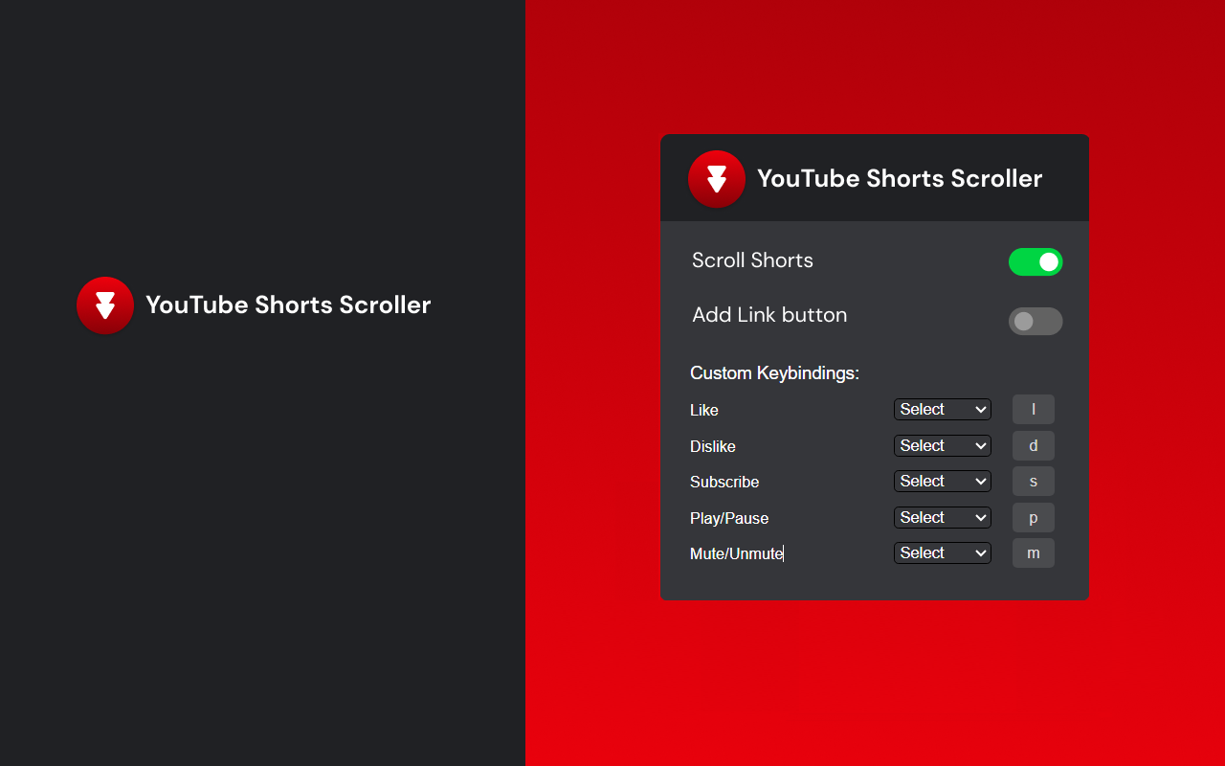The width and height of the screenshot is (1225, 766).
Task: Open the Play/Pause modifier Select dropdown
Action: pos(943,518)
